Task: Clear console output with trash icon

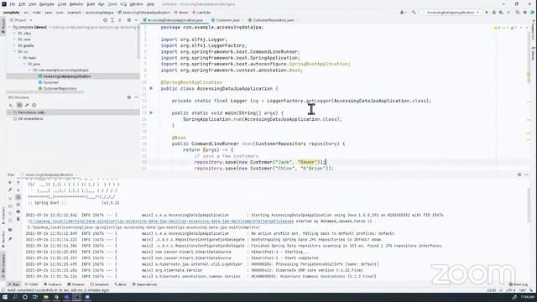Action: tap(18, 219)
